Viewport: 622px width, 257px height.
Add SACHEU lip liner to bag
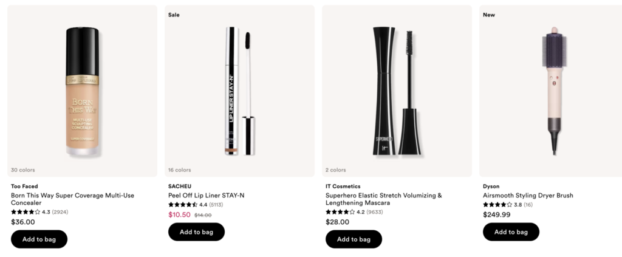point(196,231)
